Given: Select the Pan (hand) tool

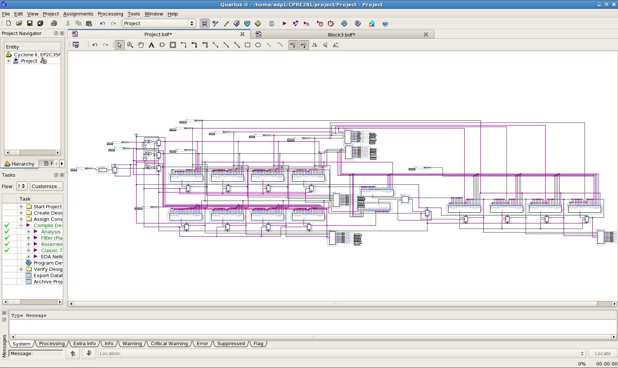Looking at the screenshot, I should coord(141,45).
